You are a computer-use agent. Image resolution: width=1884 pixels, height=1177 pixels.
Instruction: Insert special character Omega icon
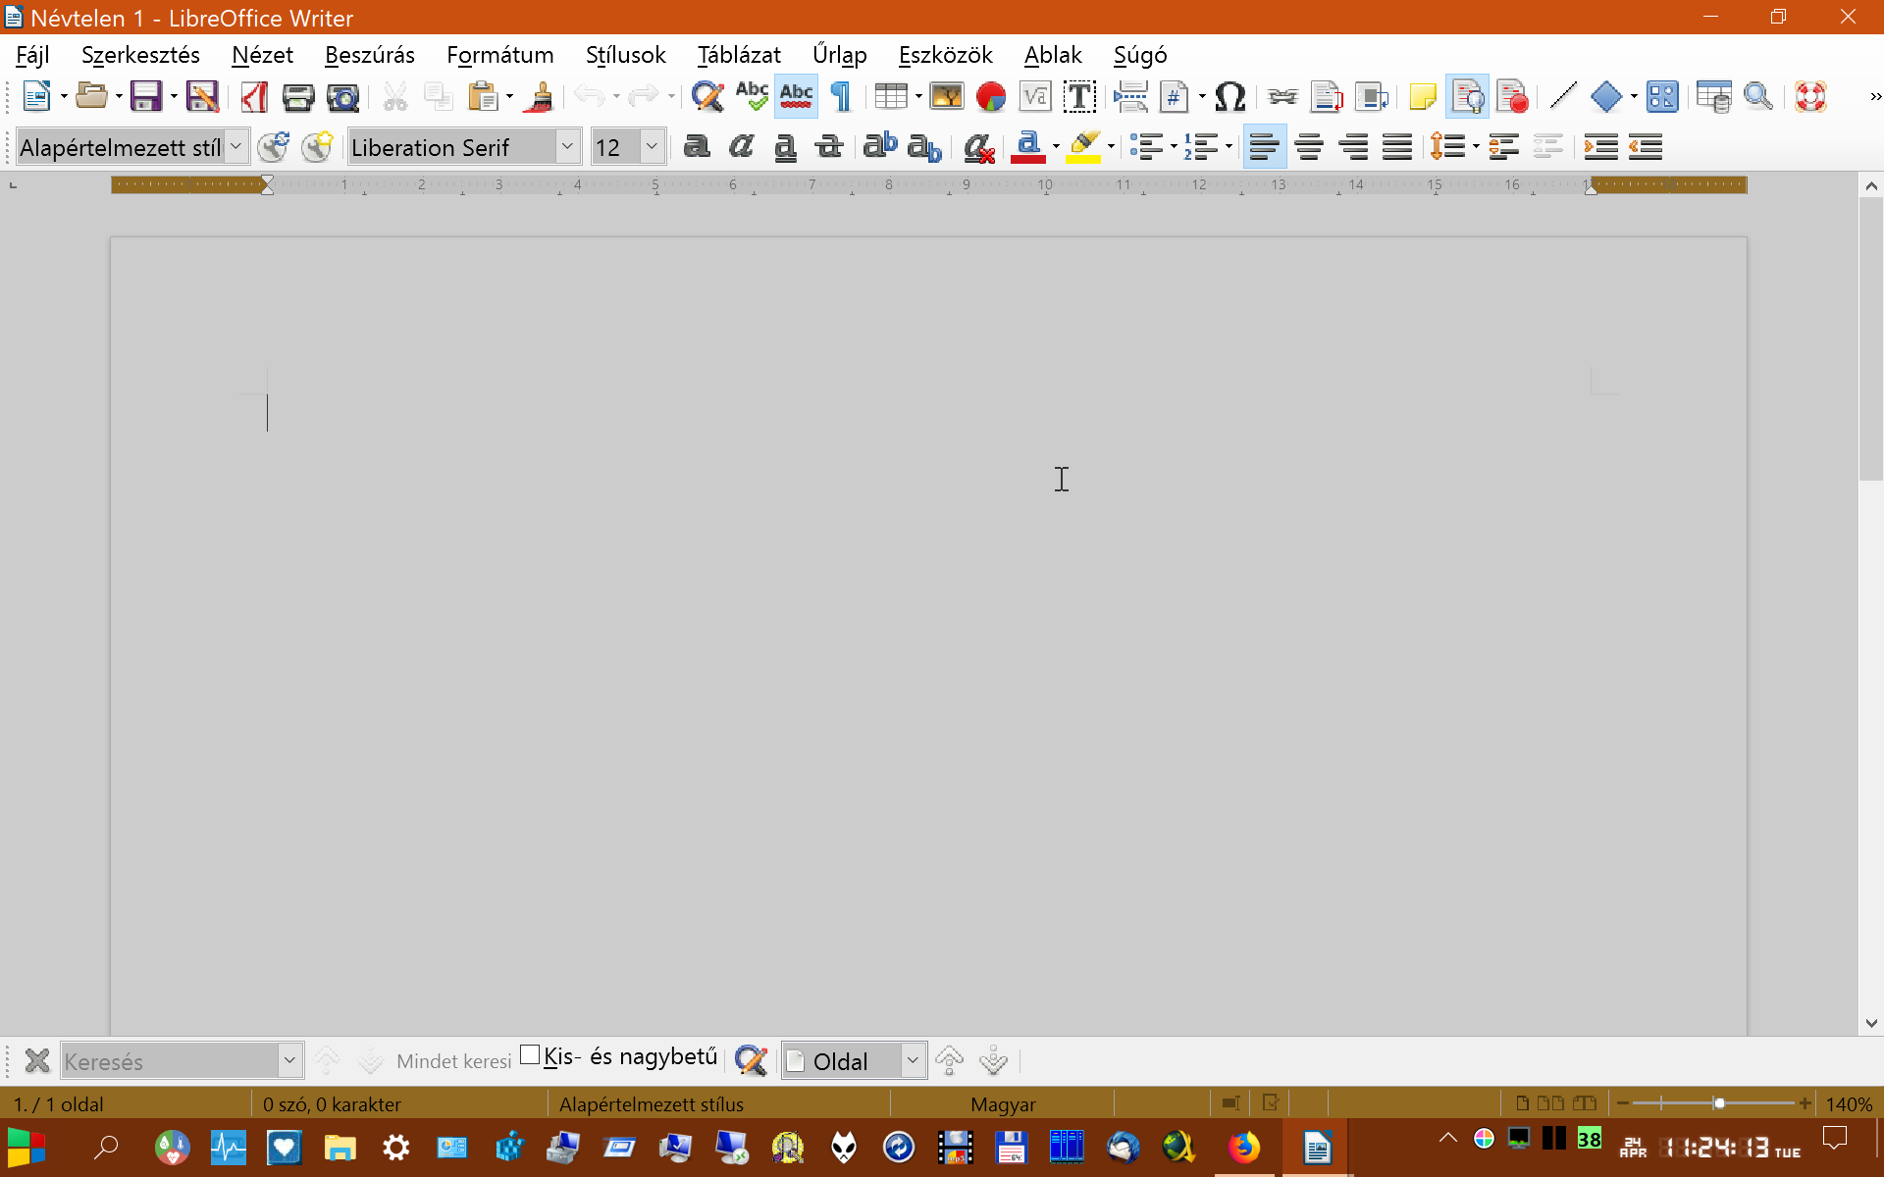(x=1230, y=96)
